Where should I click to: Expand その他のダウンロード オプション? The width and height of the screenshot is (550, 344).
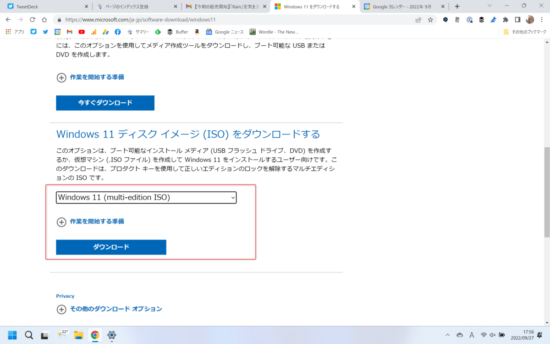pos(115,309)
